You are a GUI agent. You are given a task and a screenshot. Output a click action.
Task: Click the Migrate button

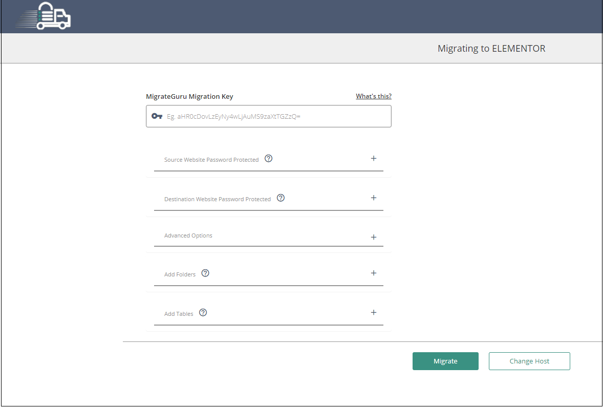point(445,361)
